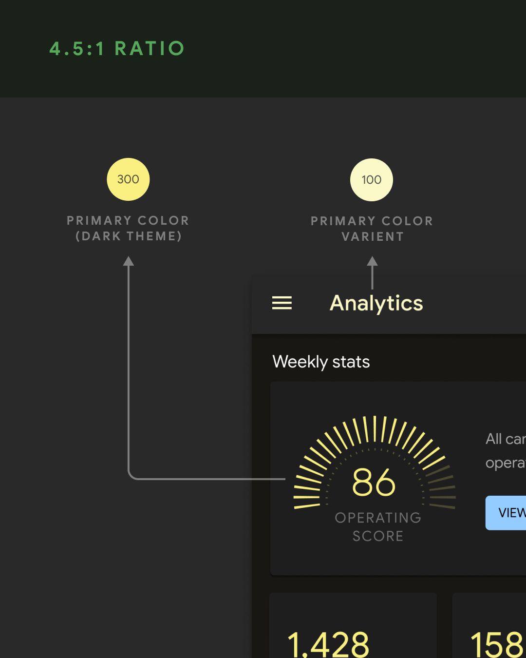Click the PRIMARY COLOR (DARK THEME) label

point(128,228)
